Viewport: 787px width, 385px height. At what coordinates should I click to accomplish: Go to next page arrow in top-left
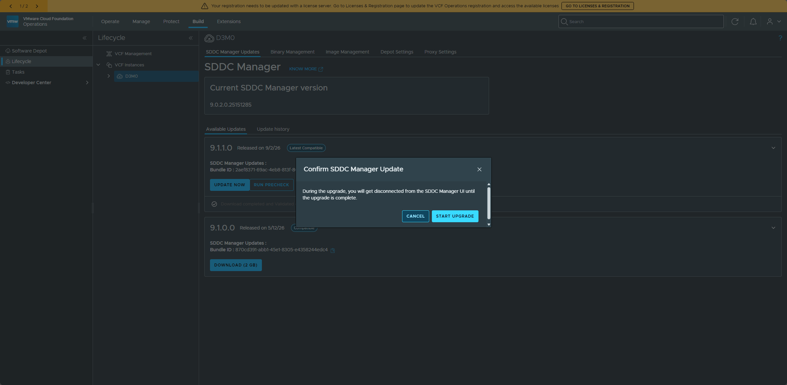(37, 6)
